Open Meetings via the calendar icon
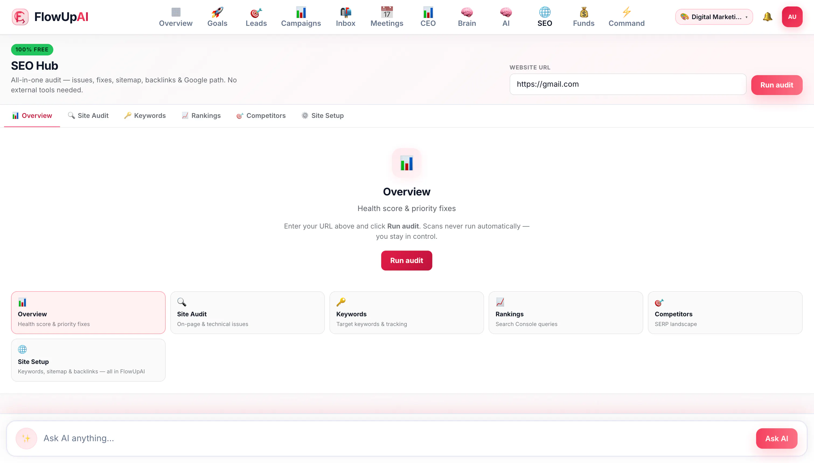Screen dimensions: 814x463 point(387,12)
